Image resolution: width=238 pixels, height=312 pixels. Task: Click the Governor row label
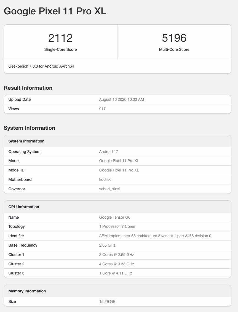pyautogui.click(x=17, y=189)
